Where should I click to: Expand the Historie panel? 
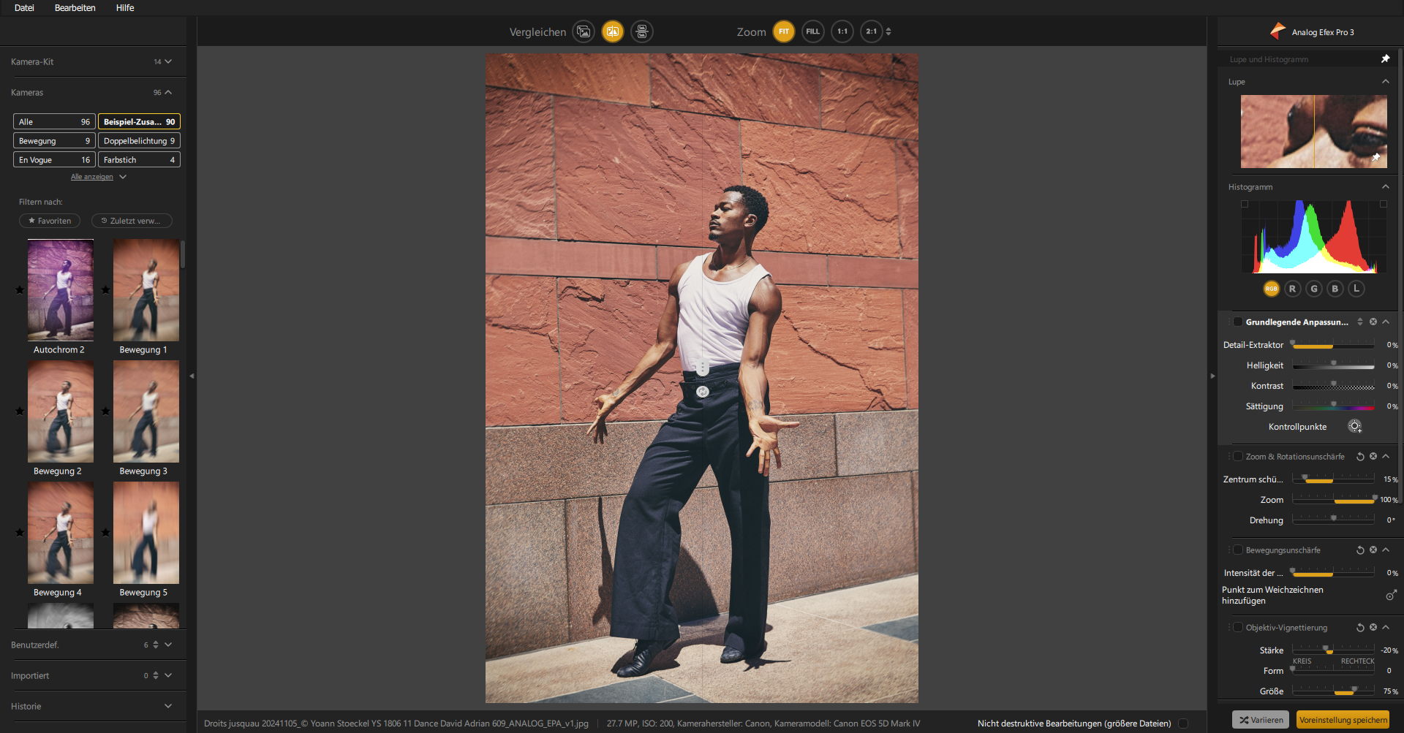coord(168,707)
